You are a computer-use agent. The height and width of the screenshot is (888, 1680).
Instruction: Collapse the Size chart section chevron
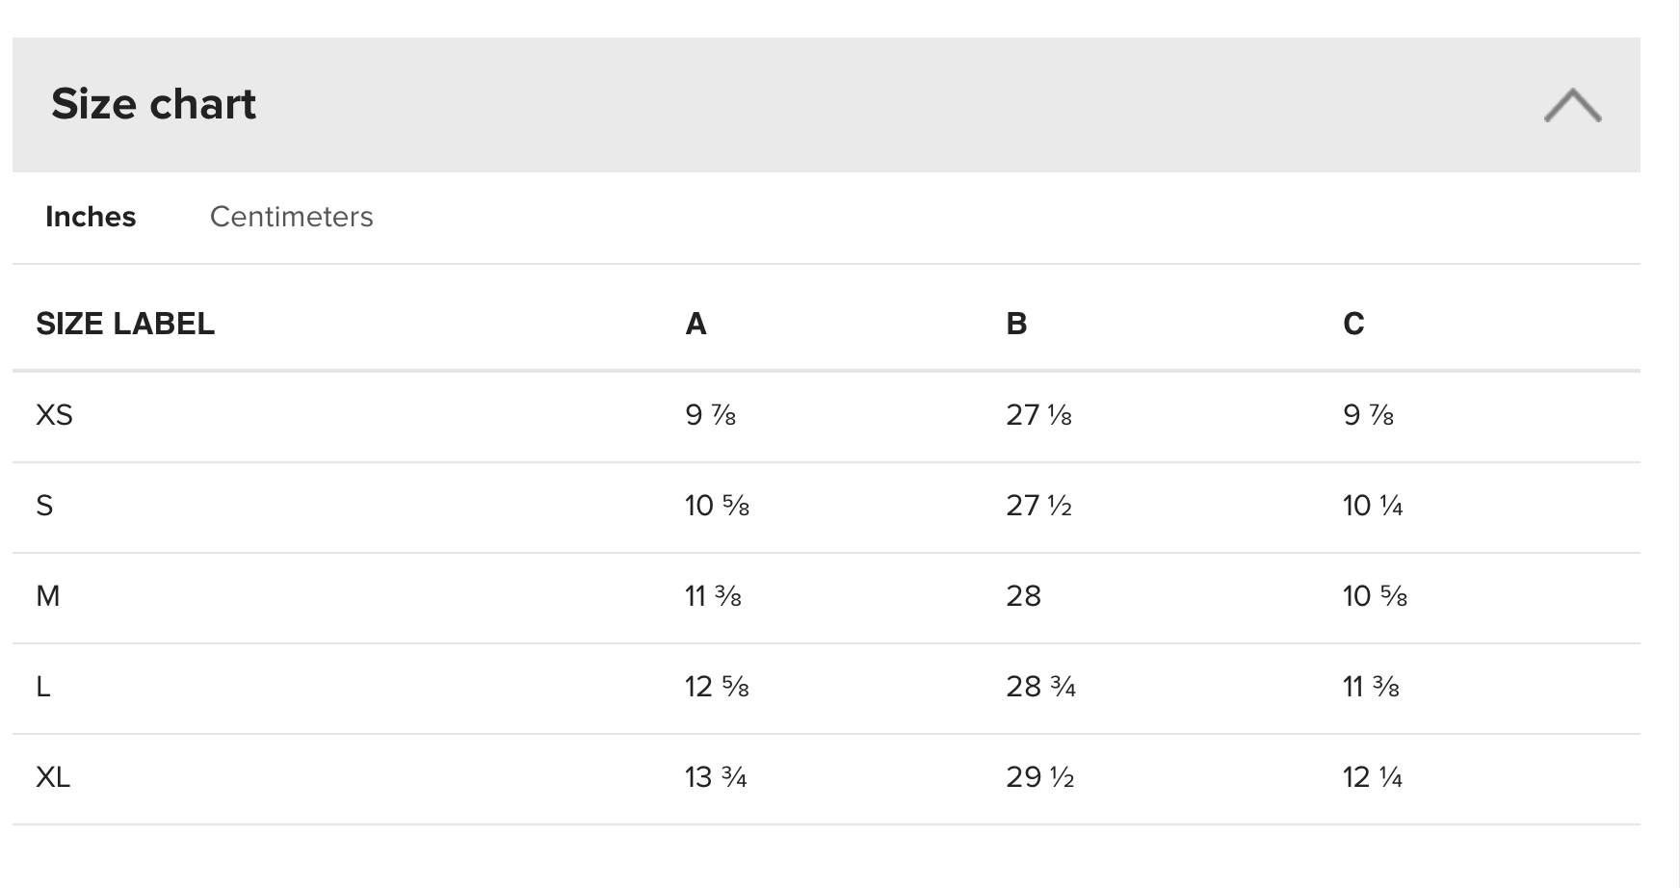tap(1572, 105)
